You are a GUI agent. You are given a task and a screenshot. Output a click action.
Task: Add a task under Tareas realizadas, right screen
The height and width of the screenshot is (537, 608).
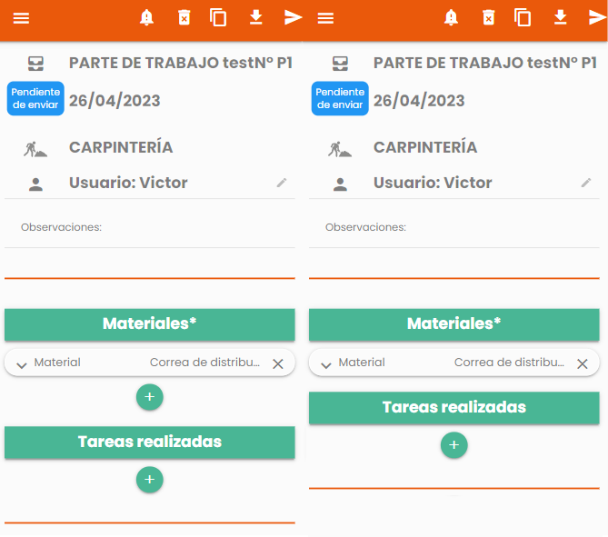pyautogui.click(x=454, y=445)
